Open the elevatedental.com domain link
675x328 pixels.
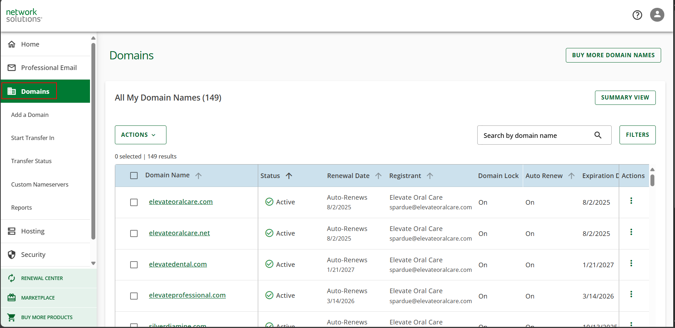click(178, 264)
